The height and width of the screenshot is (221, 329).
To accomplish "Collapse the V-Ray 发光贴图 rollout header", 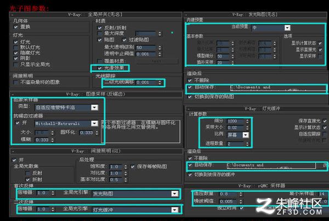I will click(x=255, y=14).
